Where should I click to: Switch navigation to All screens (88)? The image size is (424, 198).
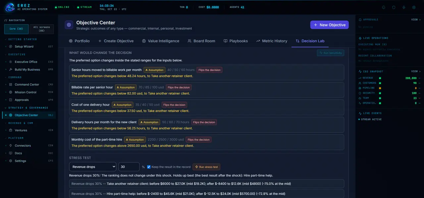click(42, 29)
